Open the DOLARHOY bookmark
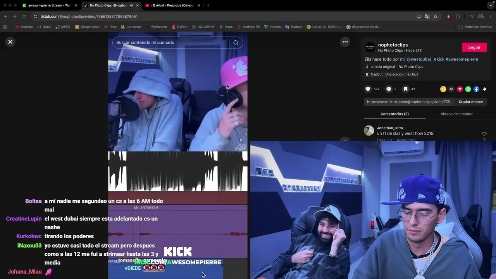Viewport: 496px width, 279px height. (203, 27)
